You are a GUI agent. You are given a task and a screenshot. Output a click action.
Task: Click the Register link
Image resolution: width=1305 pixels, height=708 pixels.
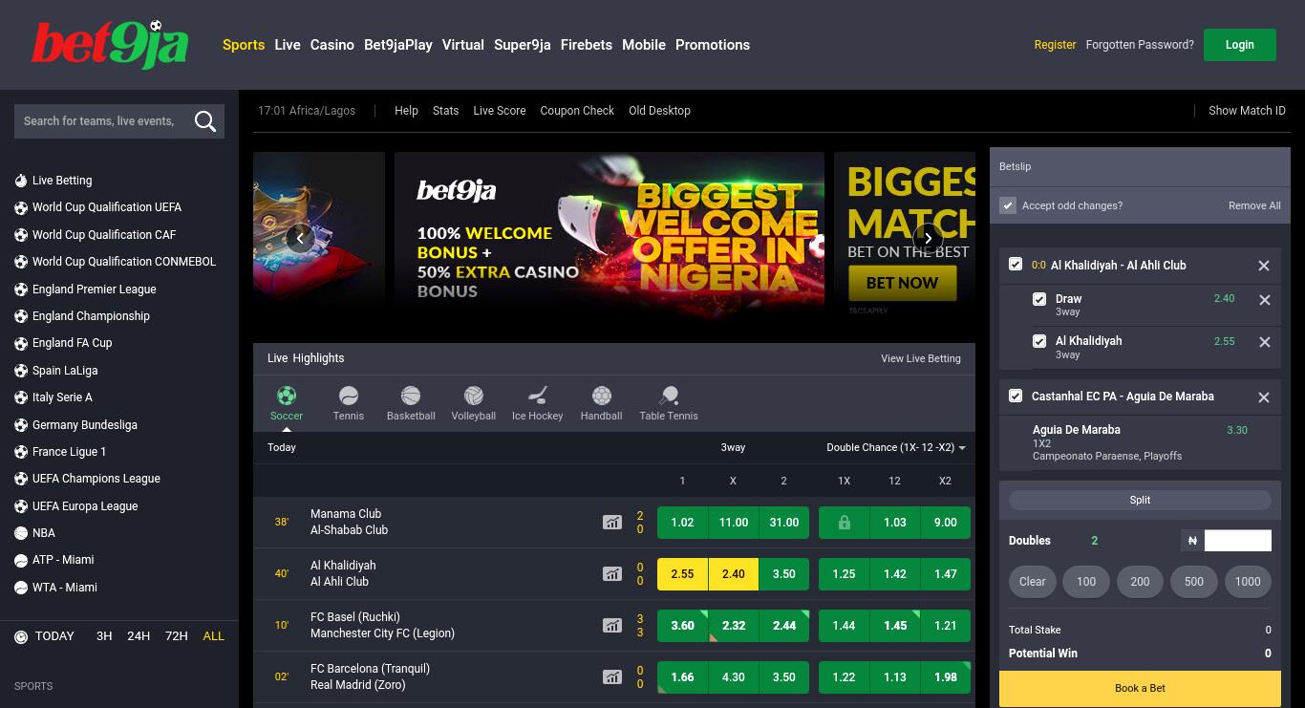point(1055,45)
